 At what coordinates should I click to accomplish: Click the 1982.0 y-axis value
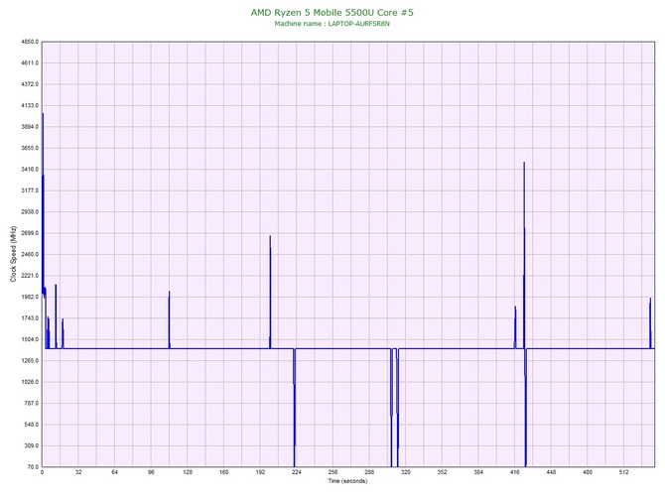(30, 297)
